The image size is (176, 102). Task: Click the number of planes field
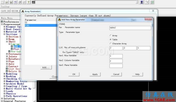144,48
